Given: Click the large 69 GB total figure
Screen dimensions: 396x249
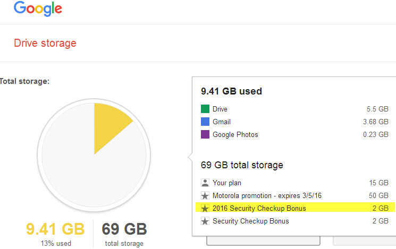Looking at the screenshot, I should click(124, 229).
